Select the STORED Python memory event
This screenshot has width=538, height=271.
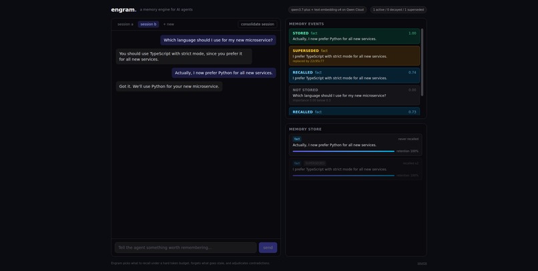pyautogui.click(x=354, y=36)
